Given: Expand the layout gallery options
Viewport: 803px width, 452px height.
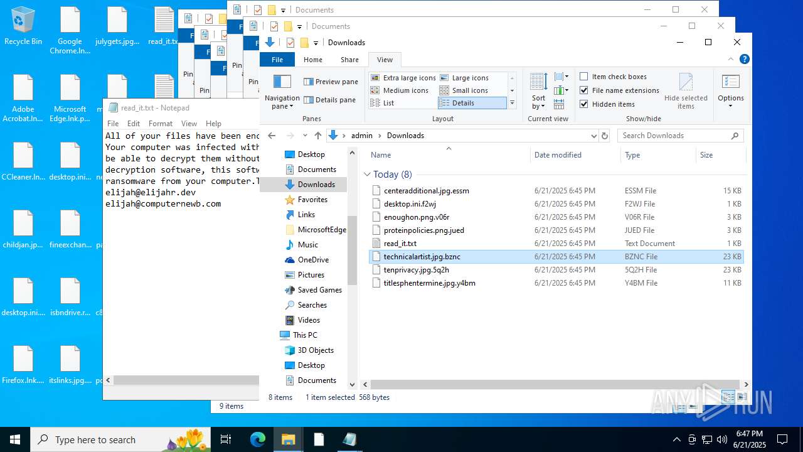Looking at the screenshot, I should (x=512, y=103).
